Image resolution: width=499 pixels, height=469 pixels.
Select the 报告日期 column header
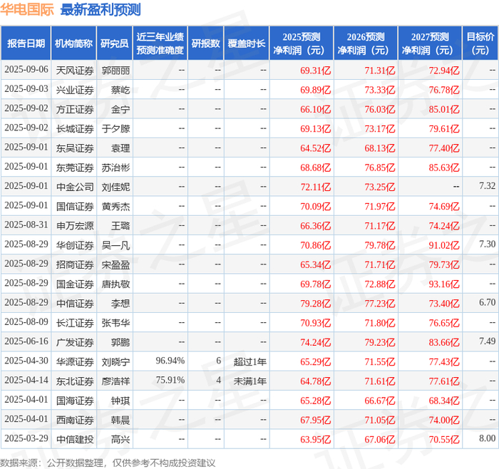pos(26,43)
